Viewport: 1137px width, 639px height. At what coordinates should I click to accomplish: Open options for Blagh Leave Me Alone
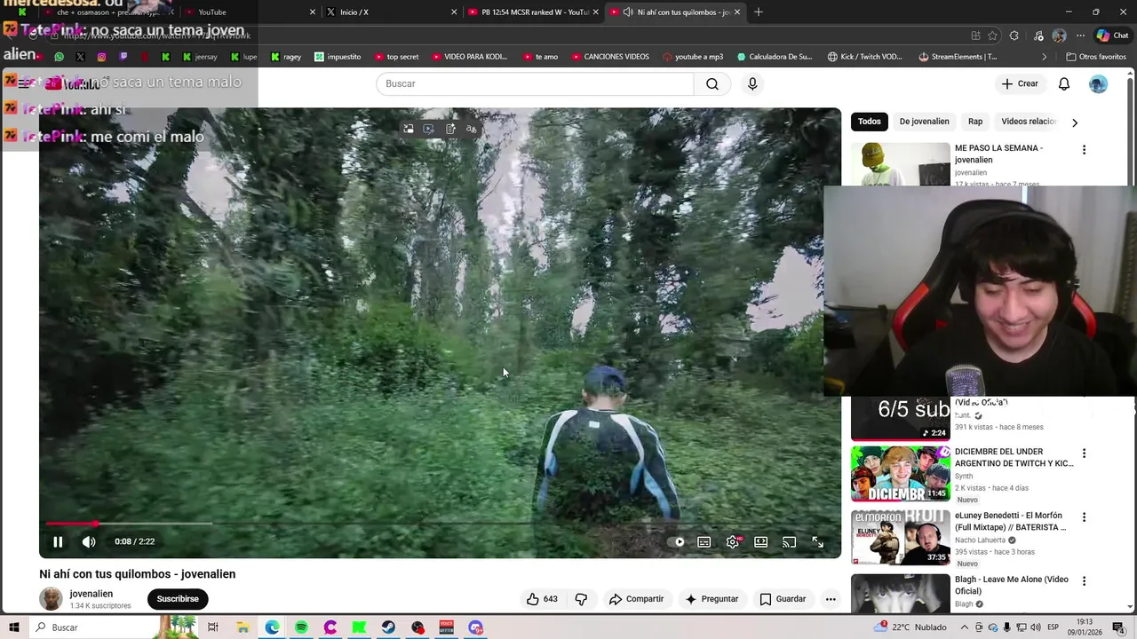(1084, 581)
